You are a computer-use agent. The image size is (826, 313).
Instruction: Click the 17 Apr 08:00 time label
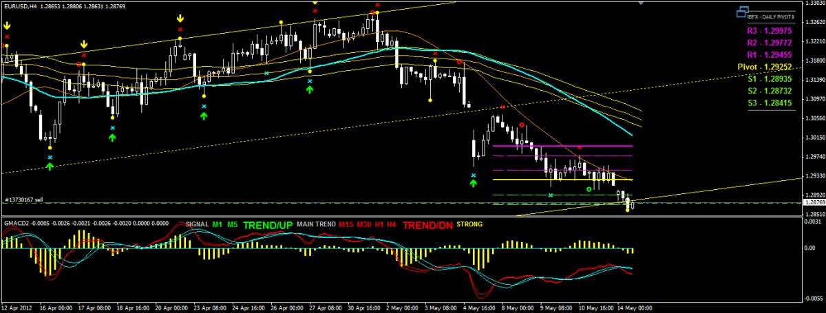[95, 308]
